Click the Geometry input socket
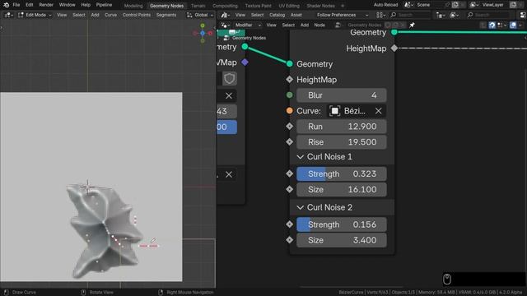The height and width of the screenshot is (296, 527). pyautogui.click(x=290, y=64)
